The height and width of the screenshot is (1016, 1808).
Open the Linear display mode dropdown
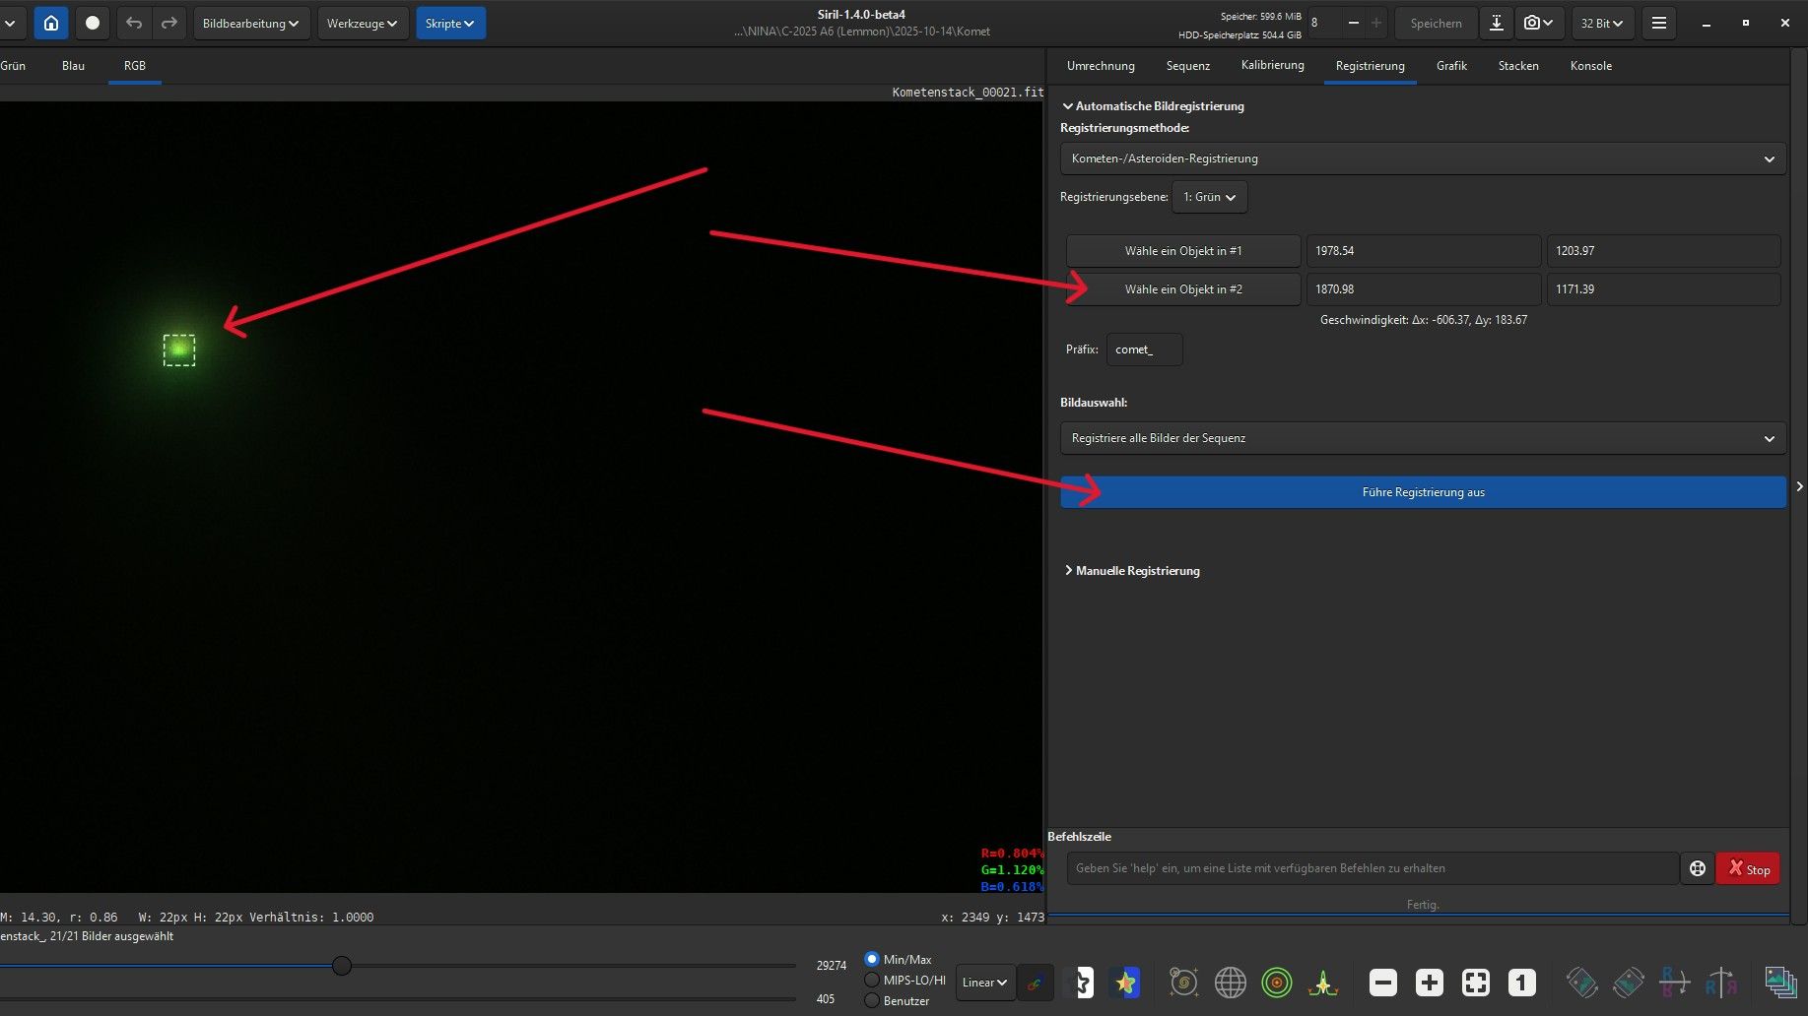tap(984, 982)
